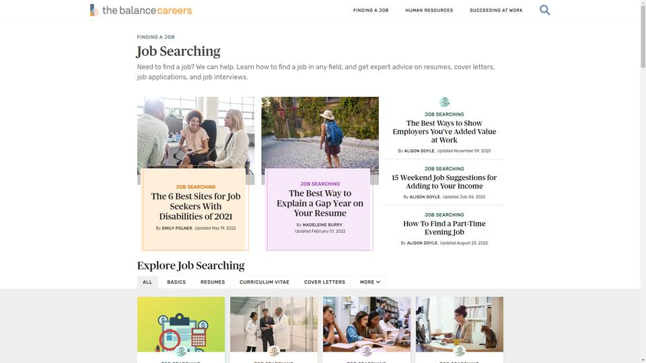The height and width of the screenshot is (363, 646).
Task: Select the Resumes filter tab
Action: (x=213, y=282)
